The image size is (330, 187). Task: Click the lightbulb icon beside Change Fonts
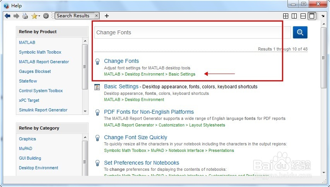pos(97,61)
